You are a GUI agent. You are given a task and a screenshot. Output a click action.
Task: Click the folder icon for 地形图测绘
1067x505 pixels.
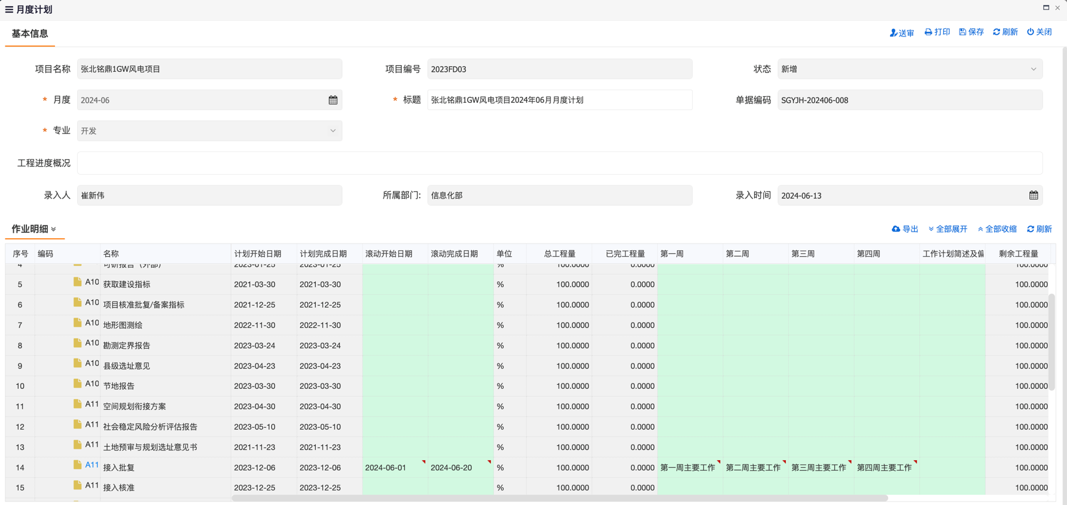[78, 323]
